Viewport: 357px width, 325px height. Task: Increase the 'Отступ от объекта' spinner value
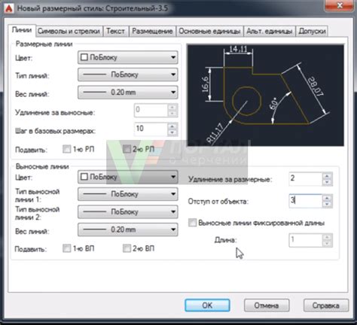(327, 199)
